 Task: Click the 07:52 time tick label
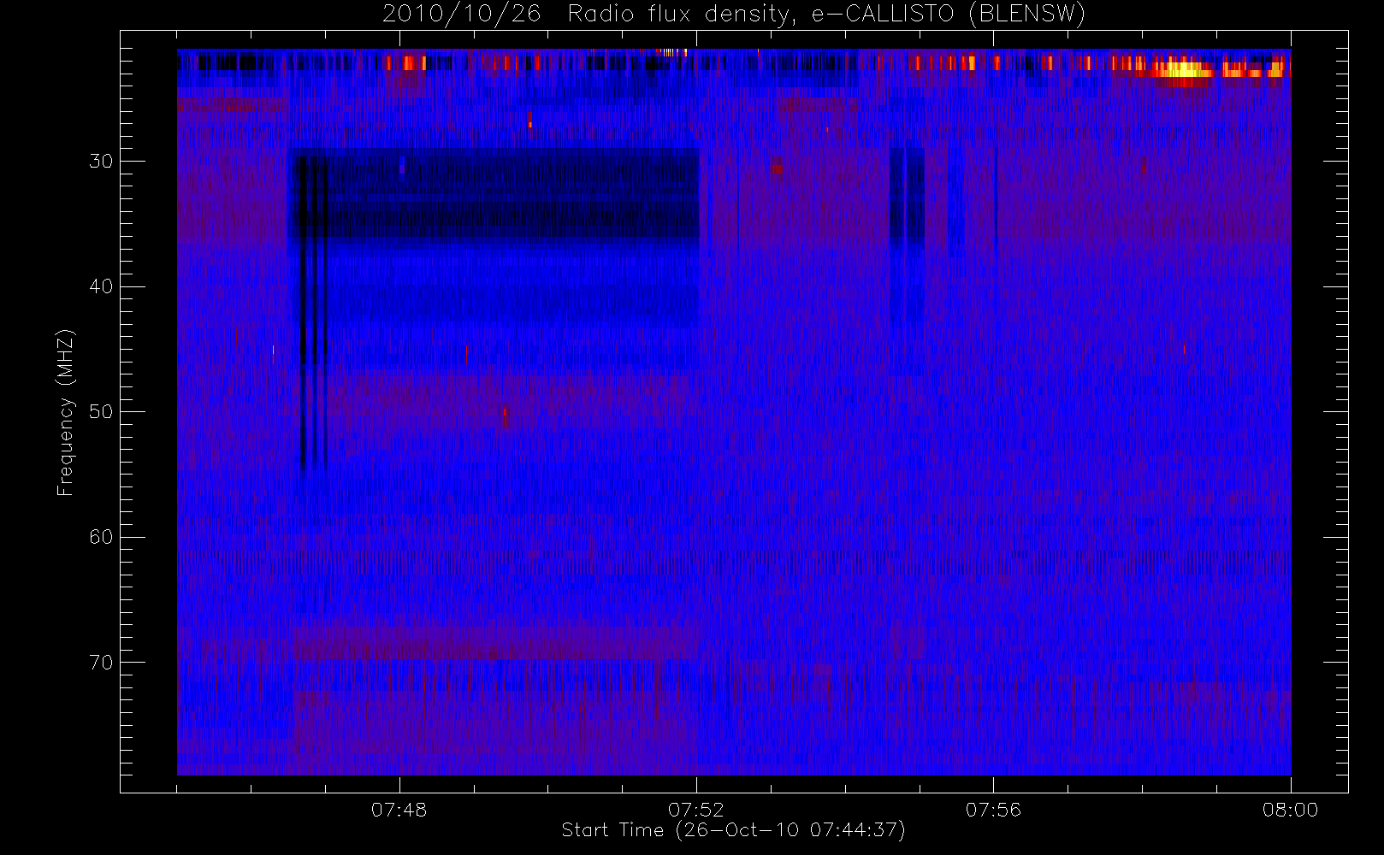[696, 810]
